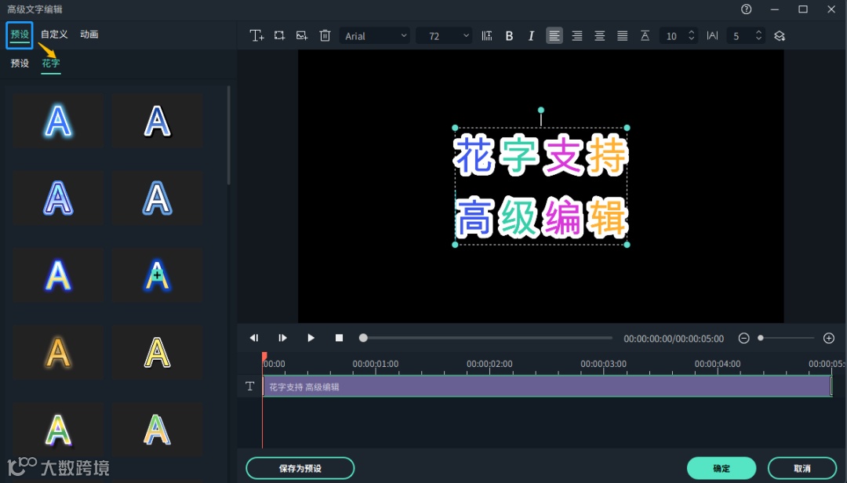Confirm with the 确定 button

coord(722,468)
